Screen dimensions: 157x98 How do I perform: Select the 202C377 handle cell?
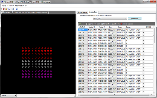pos(83,35)
